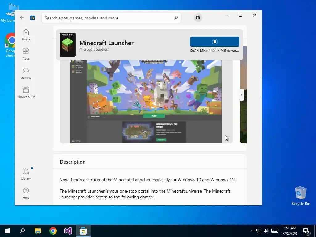Open the main Minecraft screenshot
Image resolution: width=316 pixels, height=237 pixels.
[146, 102]
